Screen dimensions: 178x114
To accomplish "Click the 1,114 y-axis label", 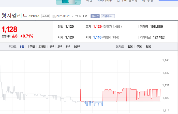I will 166,110.
